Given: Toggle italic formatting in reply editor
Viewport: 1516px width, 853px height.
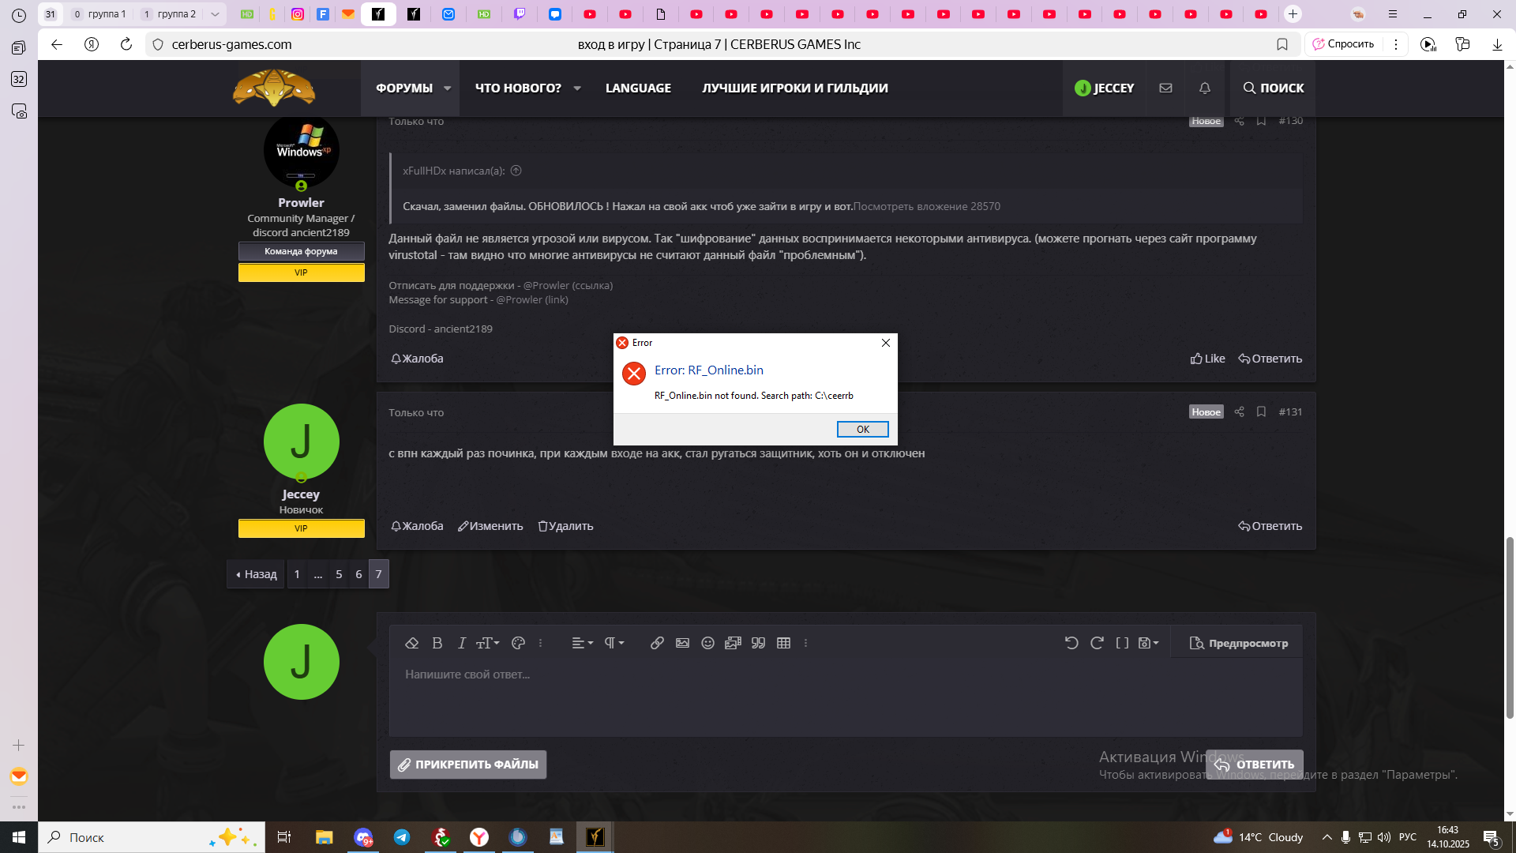Looking at the screenshot, I should pyautogui.click(x=462, y=643).
